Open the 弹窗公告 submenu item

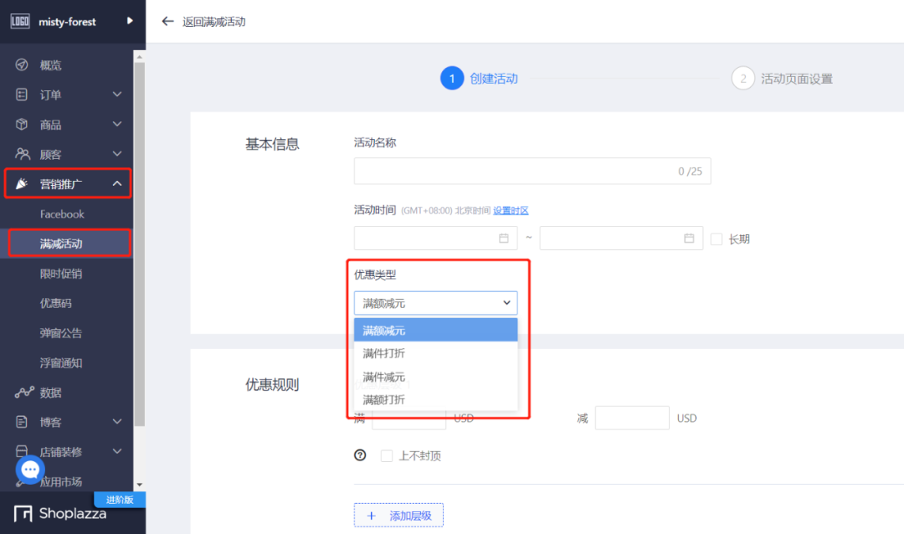(x=60, y=333)
